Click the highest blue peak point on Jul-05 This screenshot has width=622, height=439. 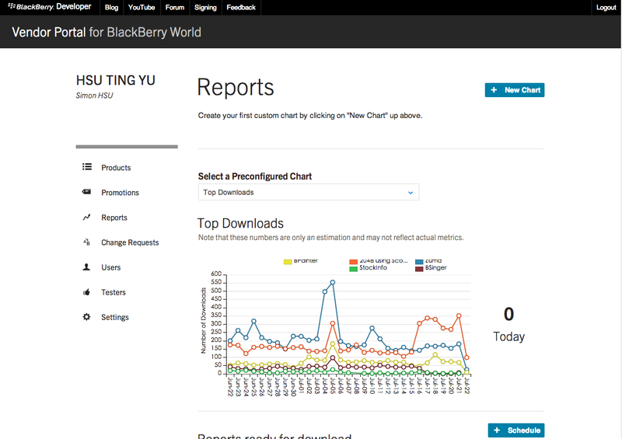[333, 282]
